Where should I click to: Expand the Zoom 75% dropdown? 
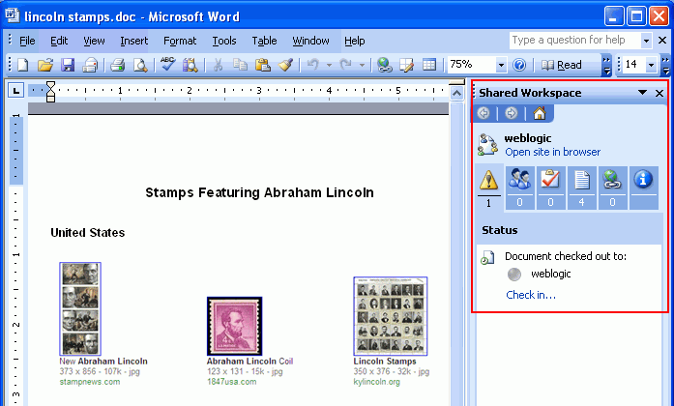(501, 66)
